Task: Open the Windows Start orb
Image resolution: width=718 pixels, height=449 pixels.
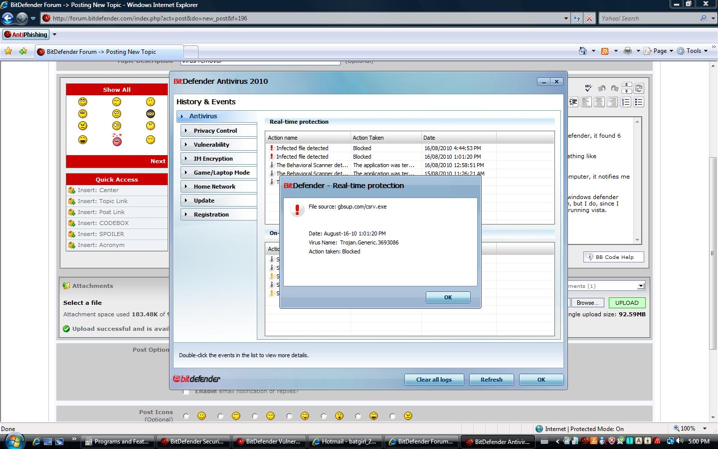Action: (x=14, y=441)
